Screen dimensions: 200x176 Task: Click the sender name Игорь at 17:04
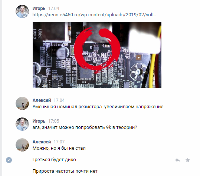coord(39,9)
